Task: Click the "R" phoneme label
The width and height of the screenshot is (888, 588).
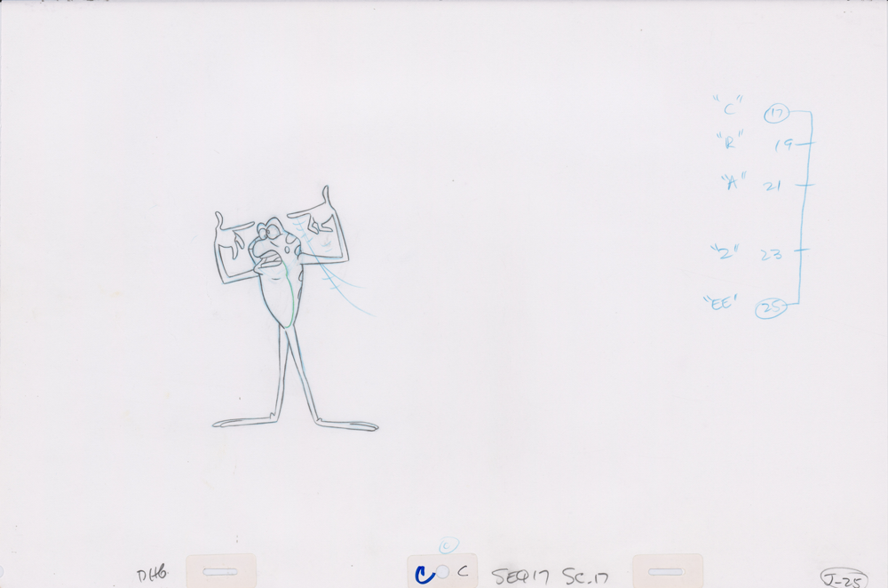Action: coord(729,140)
